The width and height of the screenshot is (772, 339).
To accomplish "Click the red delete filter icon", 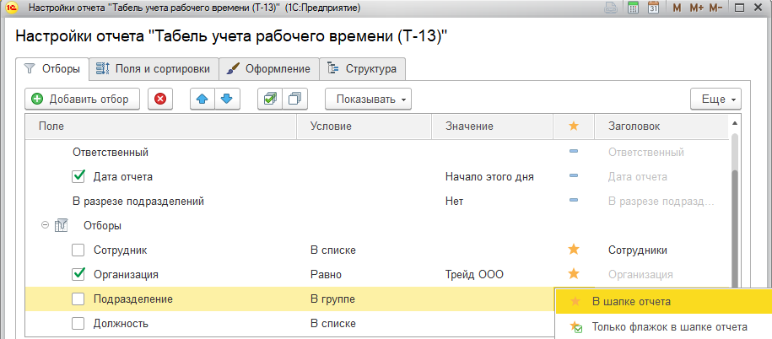I will click(x=160, y=99).
